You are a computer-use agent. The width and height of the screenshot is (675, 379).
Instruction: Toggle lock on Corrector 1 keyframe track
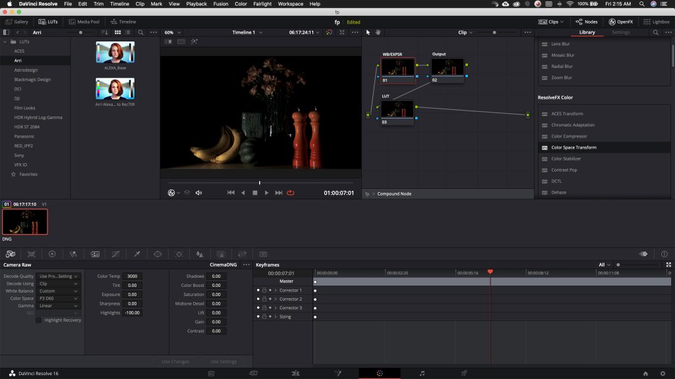click(x=264, y=290)
